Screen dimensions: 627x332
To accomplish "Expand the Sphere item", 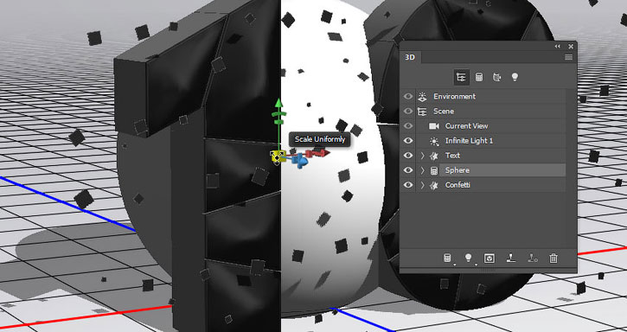I will point(423,170).
